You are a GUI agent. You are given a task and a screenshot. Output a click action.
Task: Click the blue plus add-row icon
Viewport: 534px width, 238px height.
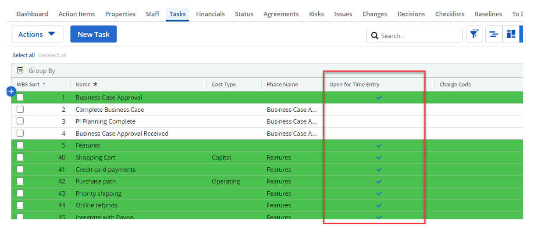[11, 91]
